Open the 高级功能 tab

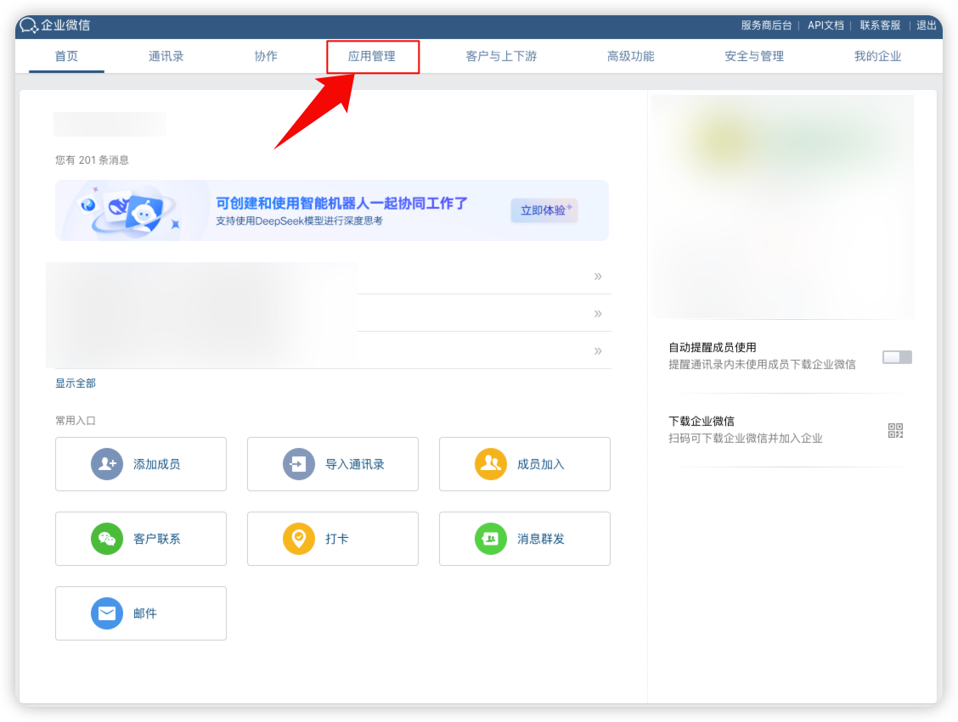click(631, 56)
